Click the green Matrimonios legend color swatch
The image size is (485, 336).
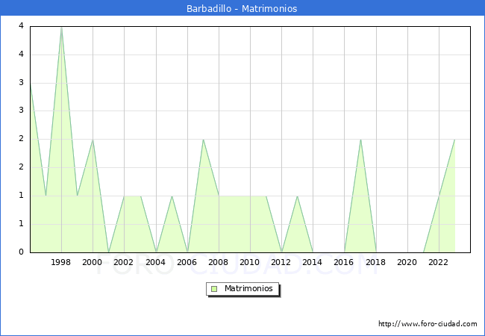(214, 289)
